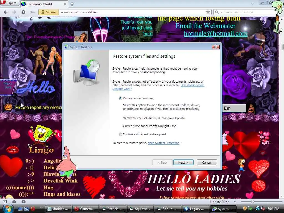Switch to Untitled Notepad taskbar button

click(x=58, y=209)
